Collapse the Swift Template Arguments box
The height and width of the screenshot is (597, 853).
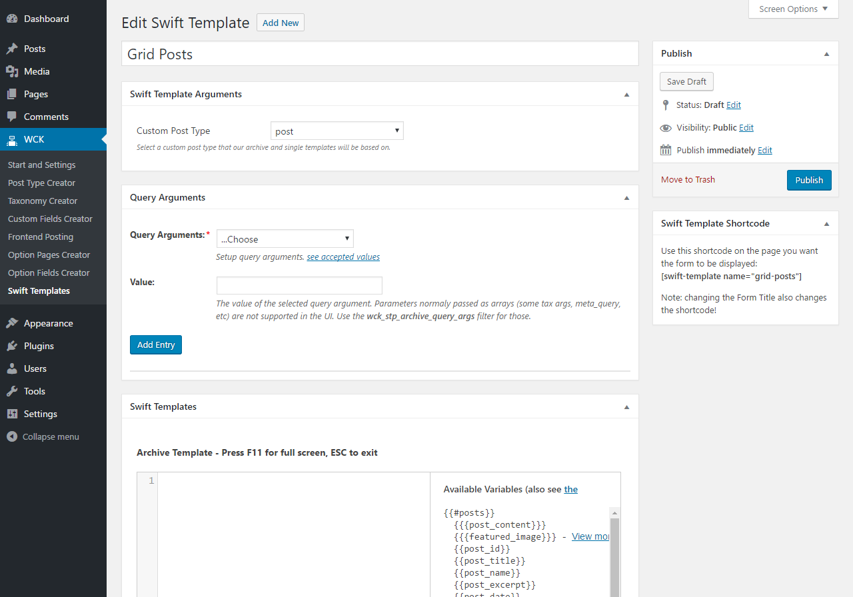pos(626,95)
